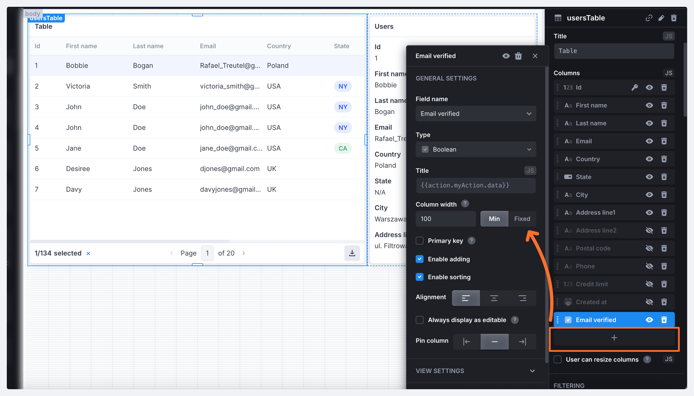Click the link icon beside usersTable
The height and width of the screenshot is (396, 694).
649,18
